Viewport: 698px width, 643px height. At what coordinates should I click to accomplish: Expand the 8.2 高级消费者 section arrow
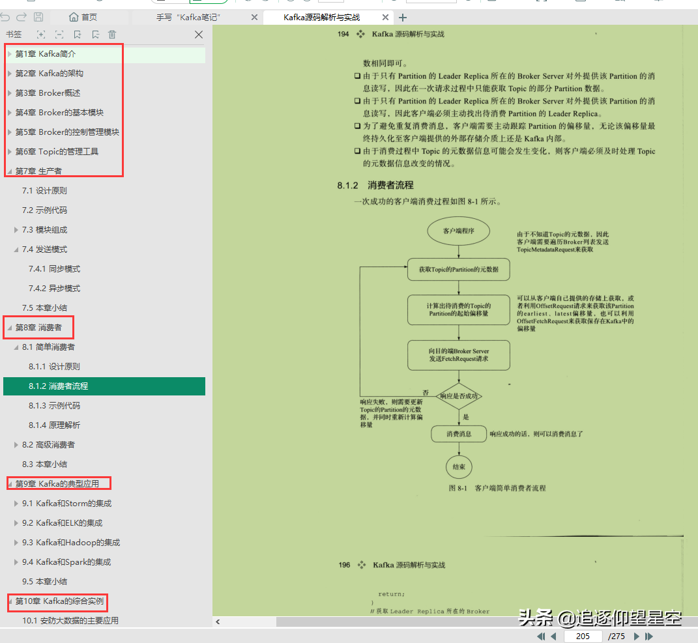[16, 445]
